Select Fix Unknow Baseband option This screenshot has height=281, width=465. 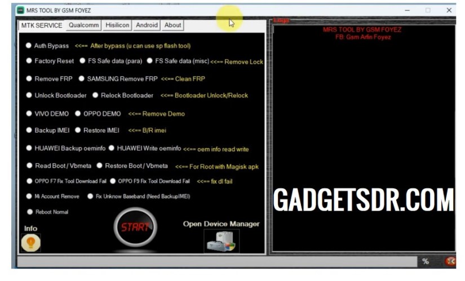[x=139, y=196]
